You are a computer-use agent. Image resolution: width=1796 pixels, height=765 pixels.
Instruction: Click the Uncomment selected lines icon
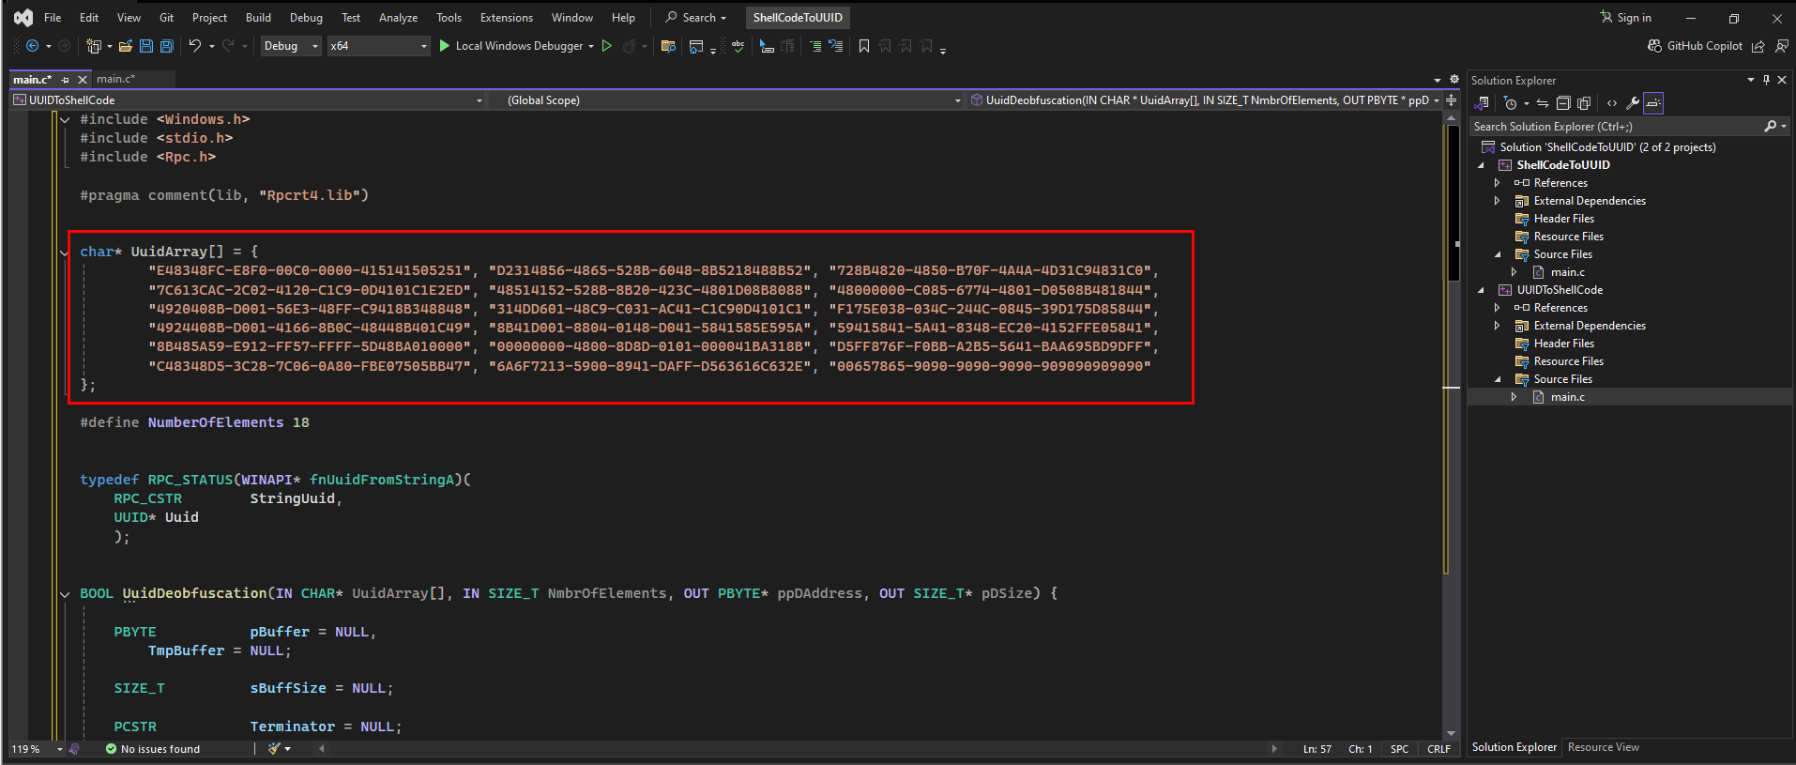click(x=835, y=46)
